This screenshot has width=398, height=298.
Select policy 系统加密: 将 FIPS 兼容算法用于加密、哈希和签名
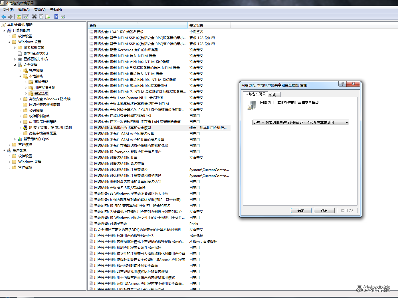tap(160, 206)
